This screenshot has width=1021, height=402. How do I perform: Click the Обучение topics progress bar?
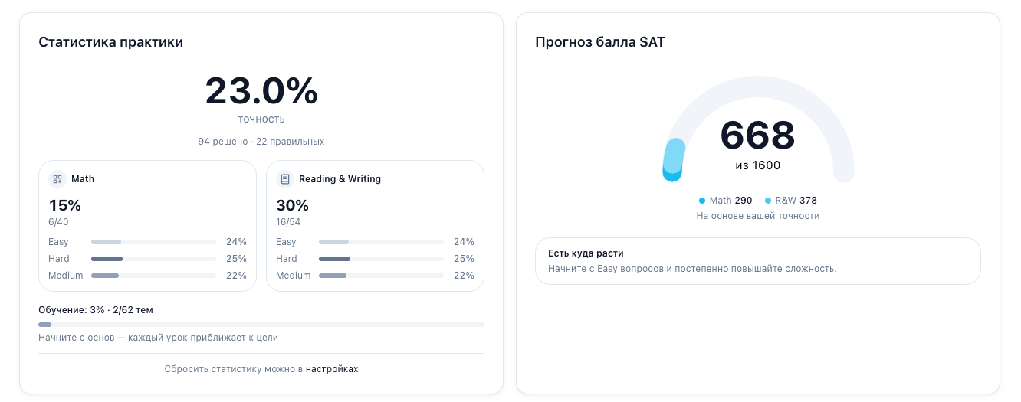click(261, 325)
